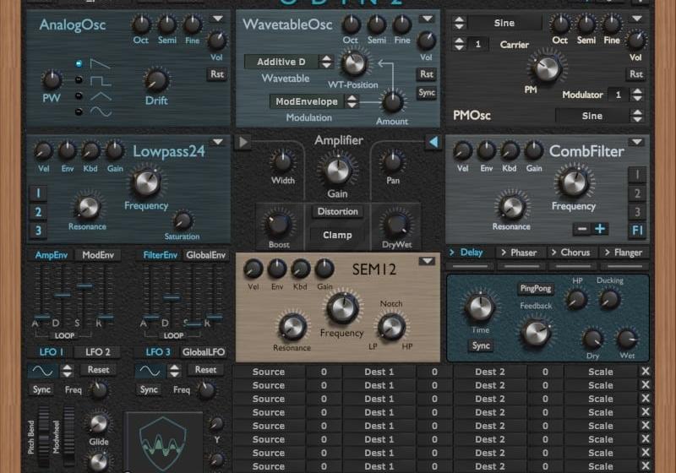This screenshot has height=473, width=676.
Task: Open the ModEnvelope modulation dropdown
Action: [314, 101]
